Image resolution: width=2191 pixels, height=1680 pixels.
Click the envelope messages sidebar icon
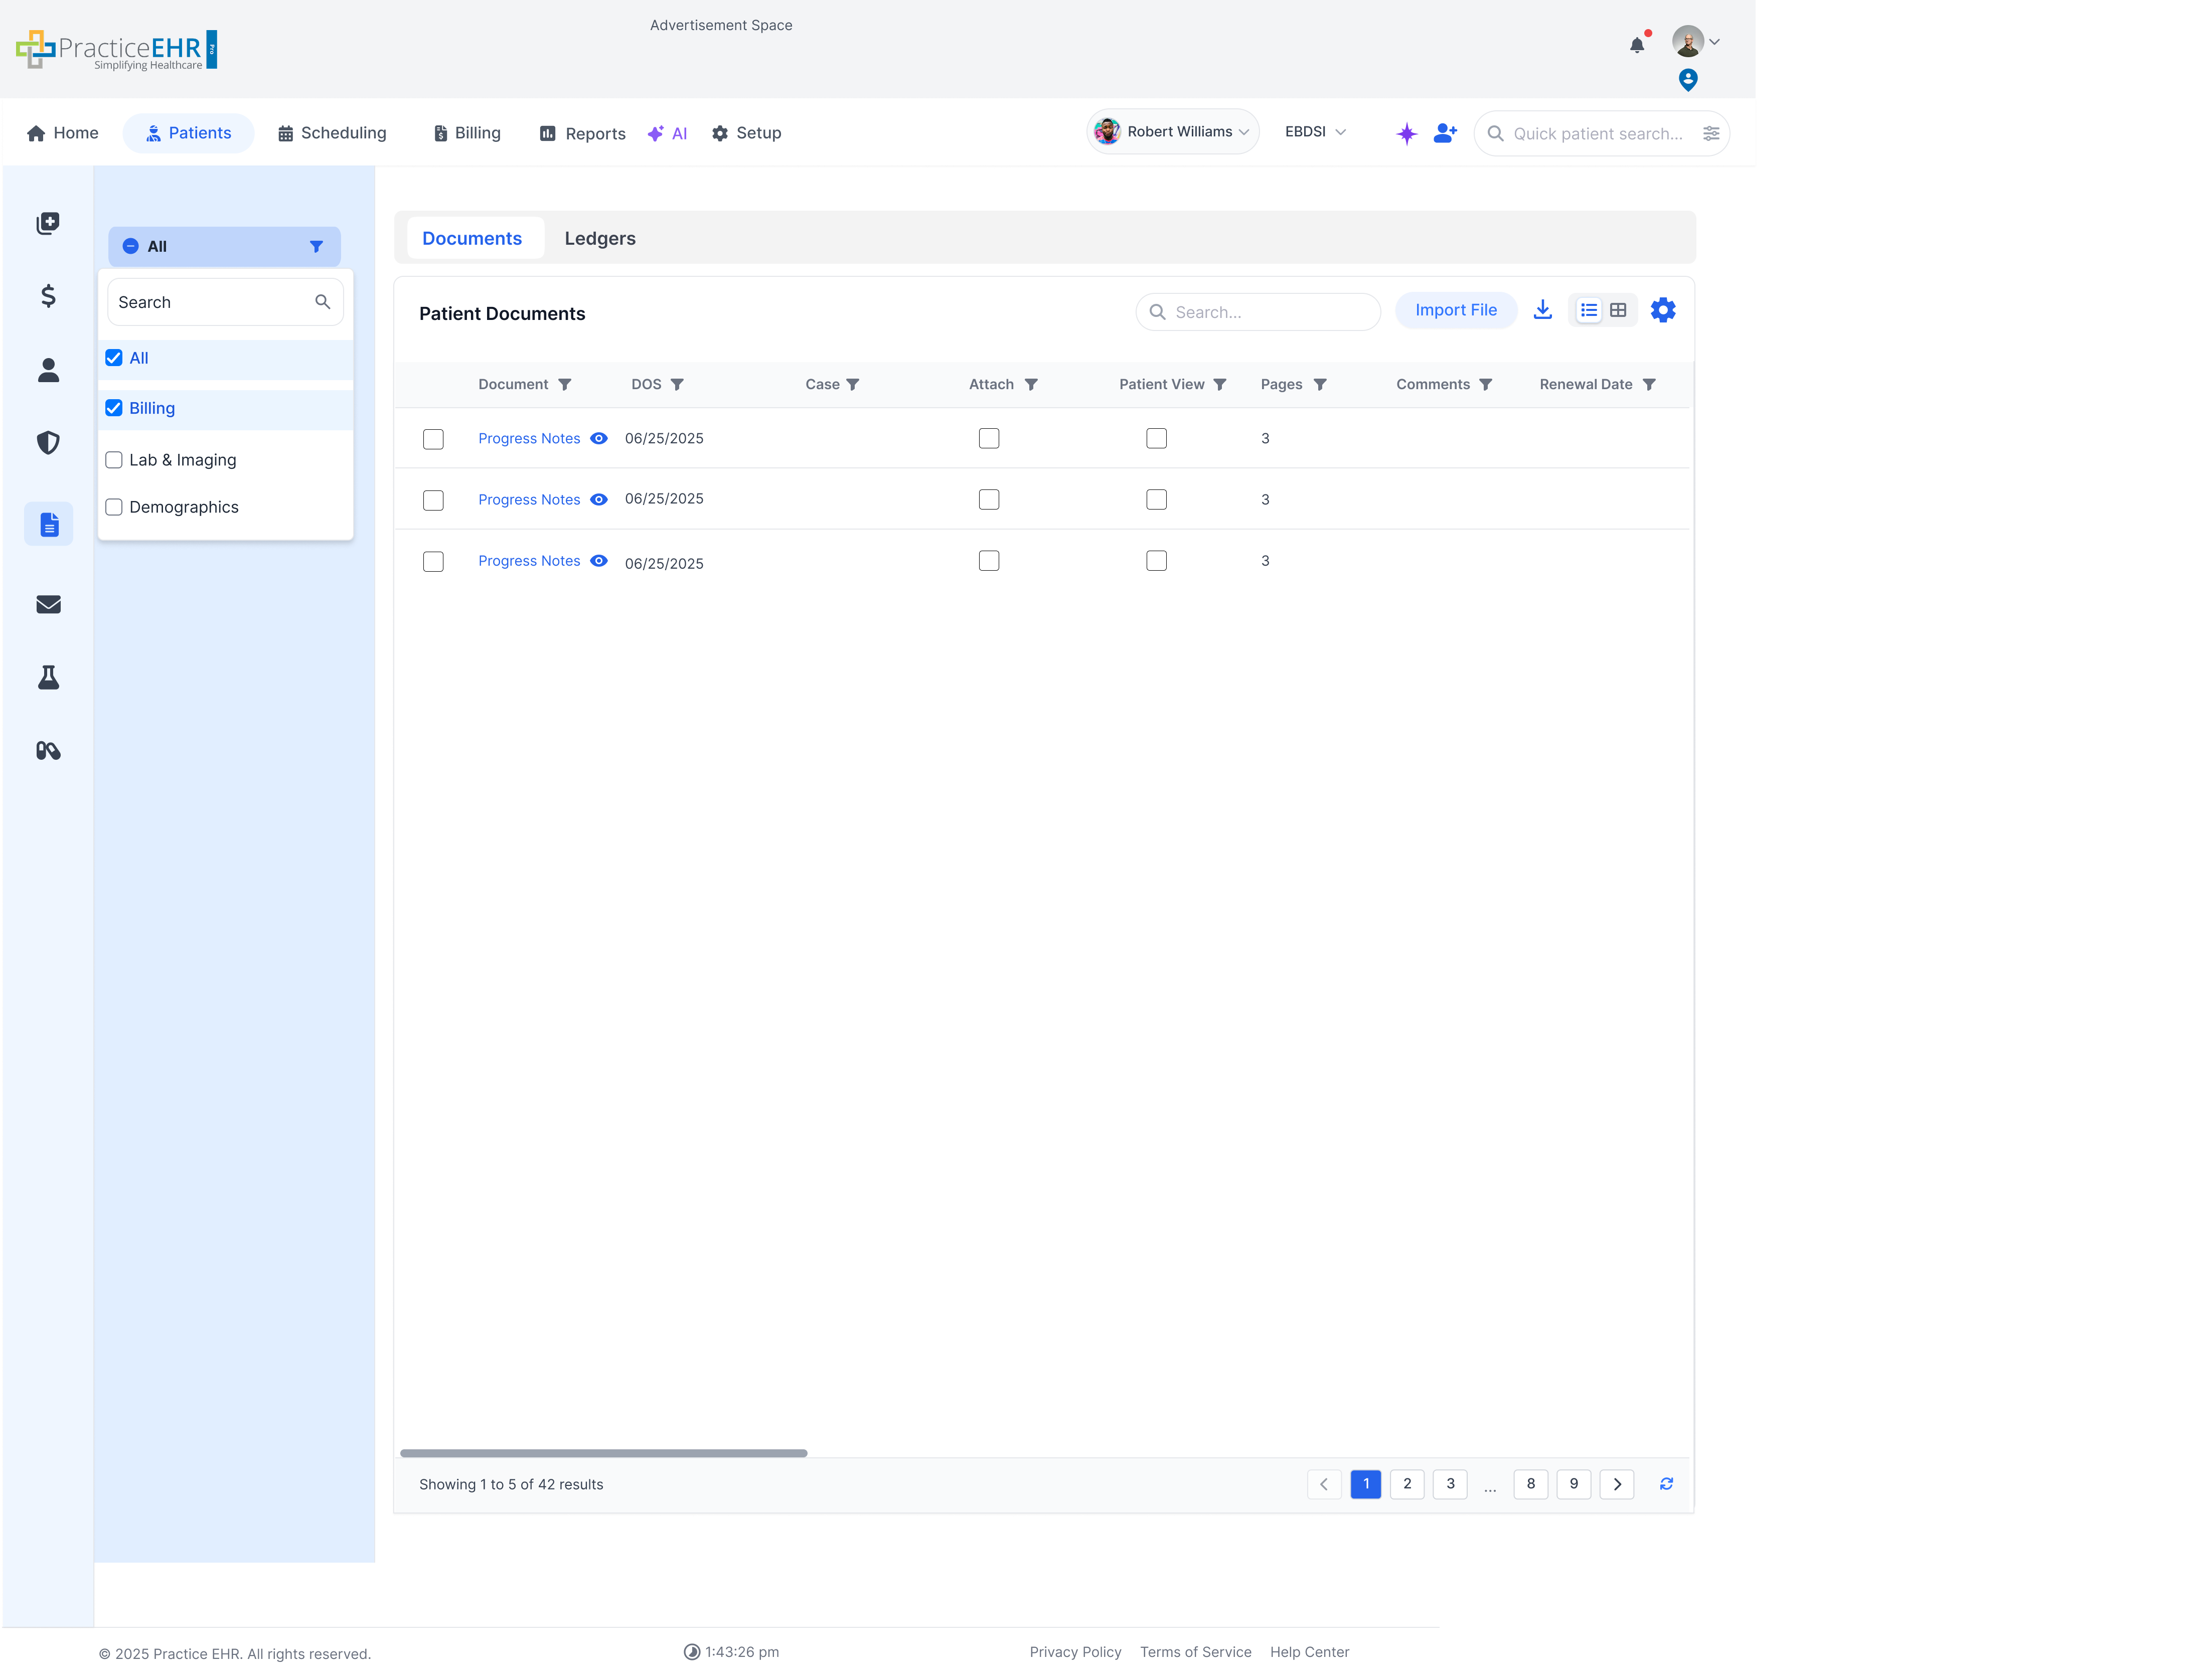[x=48, y=604]
